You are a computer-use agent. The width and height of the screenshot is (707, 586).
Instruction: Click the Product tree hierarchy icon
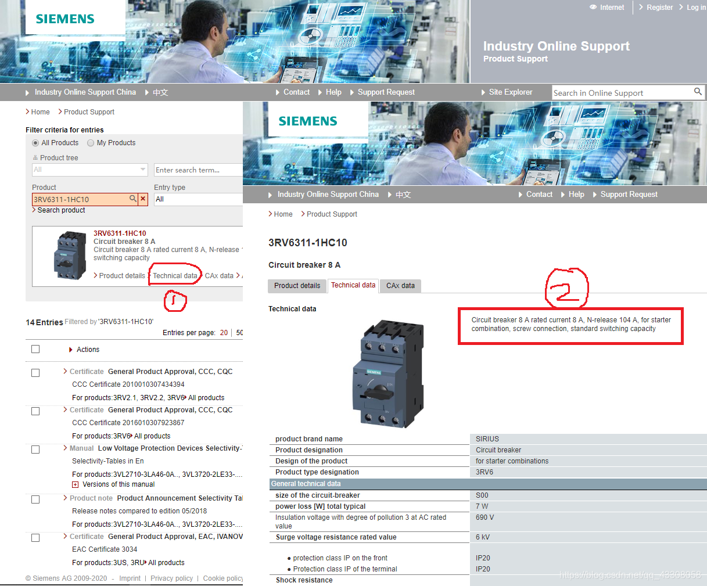pos(35,157)
